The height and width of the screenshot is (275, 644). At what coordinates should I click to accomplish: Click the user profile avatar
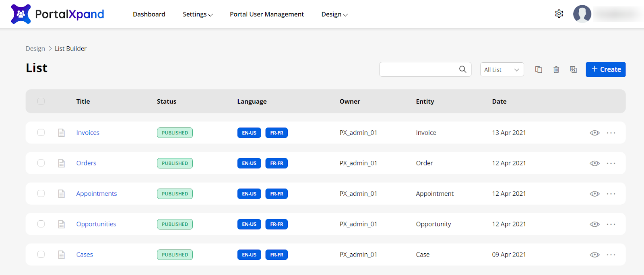[582, 14]
